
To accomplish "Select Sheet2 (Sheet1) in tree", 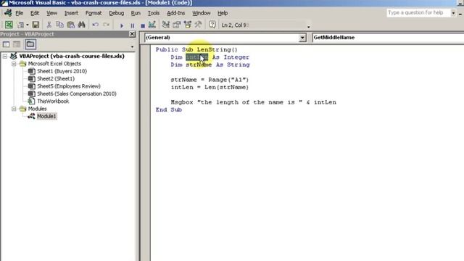I will (x=56, y=79).
